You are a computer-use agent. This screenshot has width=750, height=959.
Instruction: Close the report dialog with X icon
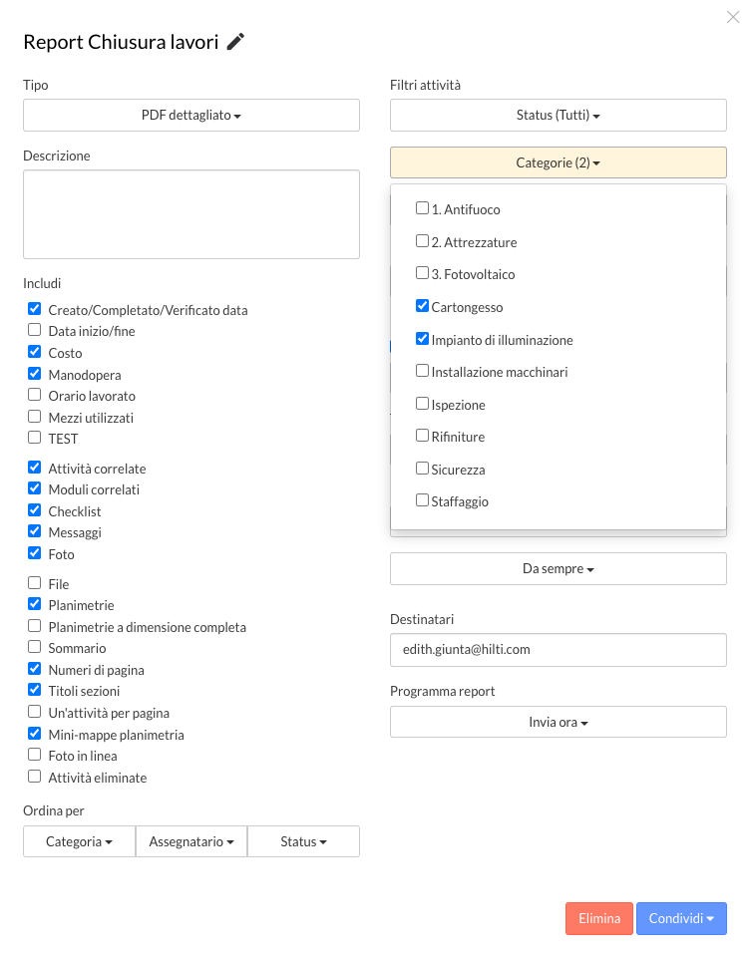click(x=732, y=17)
